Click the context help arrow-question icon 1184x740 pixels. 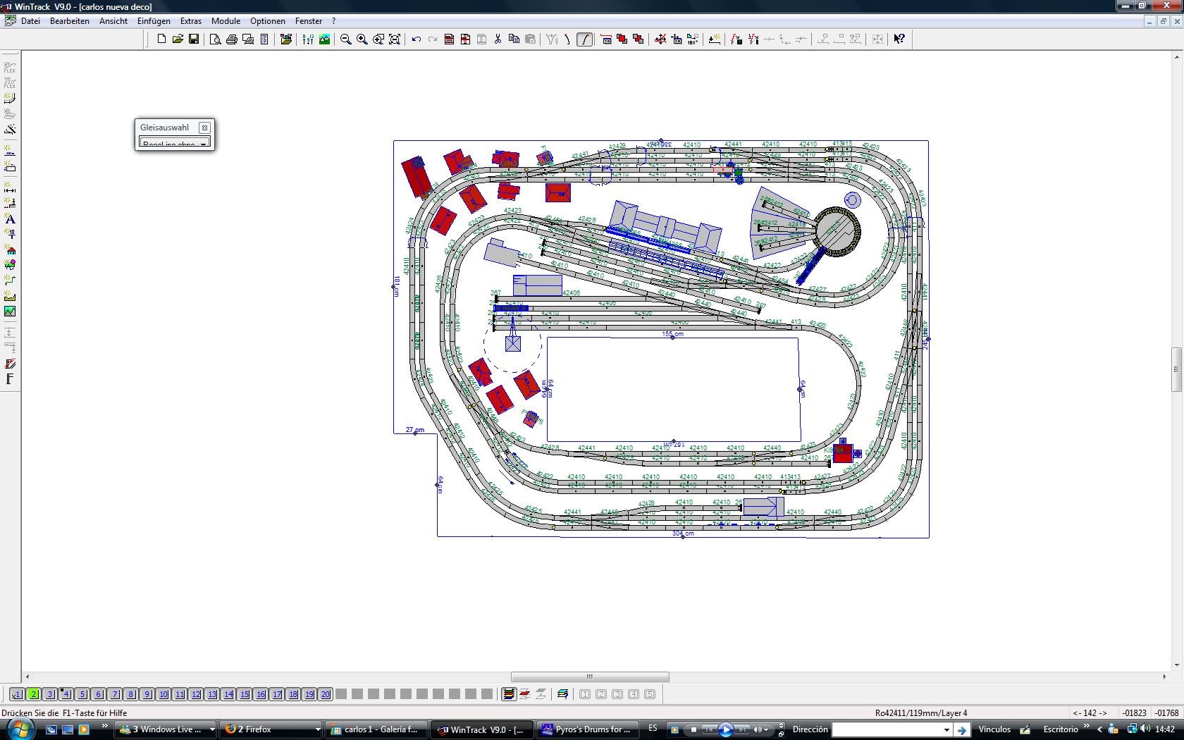[x=899, y=39]
